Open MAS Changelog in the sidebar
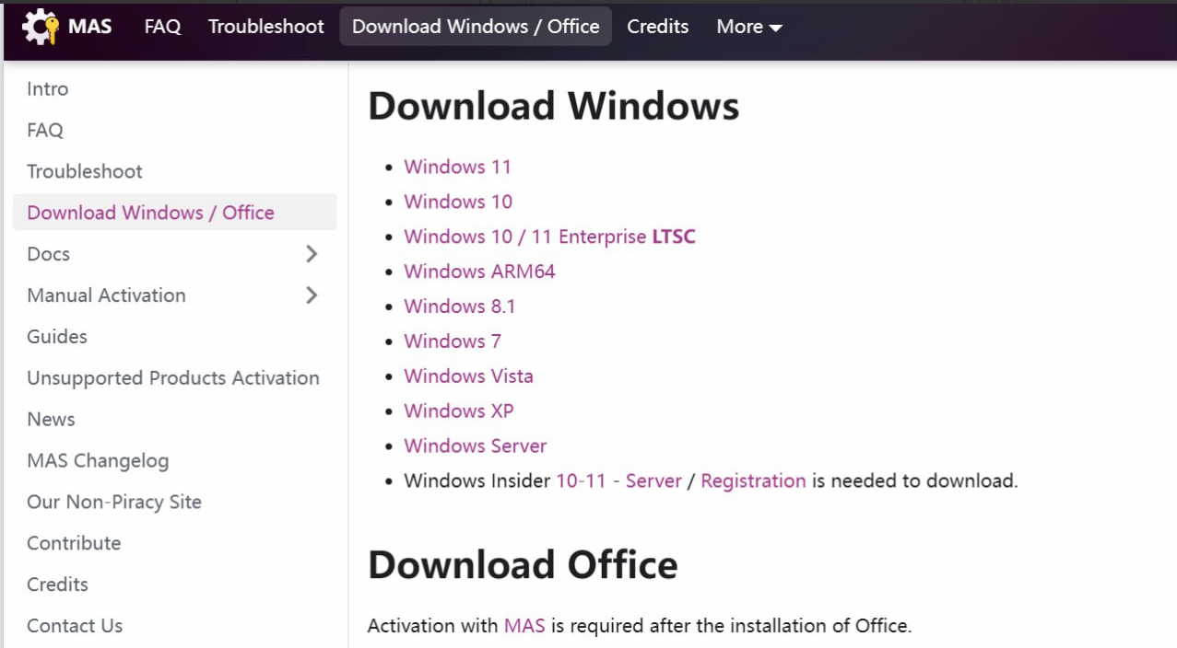1177x648 pixels. (98, 461)
